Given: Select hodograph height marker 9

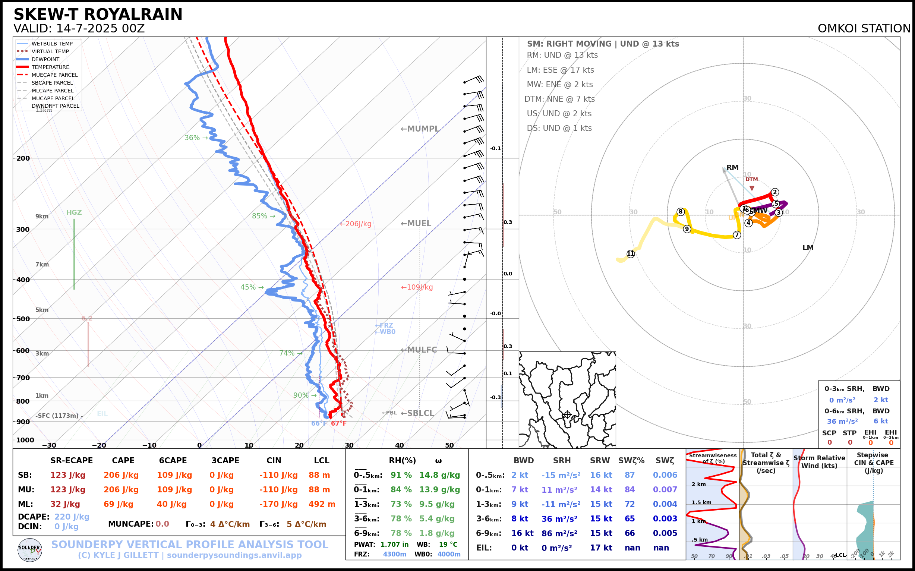Looking at the screenshot, I should tap(687, 229).
